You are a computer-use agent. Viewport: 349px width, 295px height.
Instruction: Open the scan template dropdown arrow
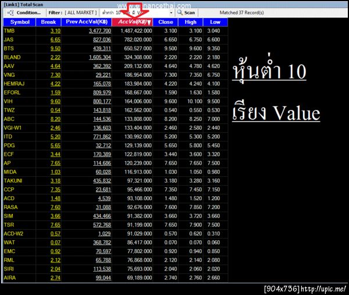point(171,13)
